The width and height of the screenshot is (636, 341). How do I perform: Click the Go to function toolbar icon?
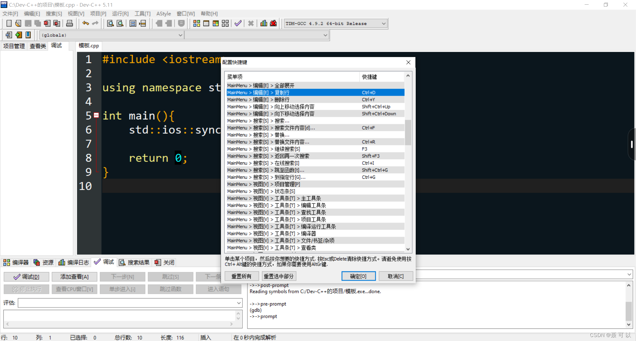(x=133, y=23)
